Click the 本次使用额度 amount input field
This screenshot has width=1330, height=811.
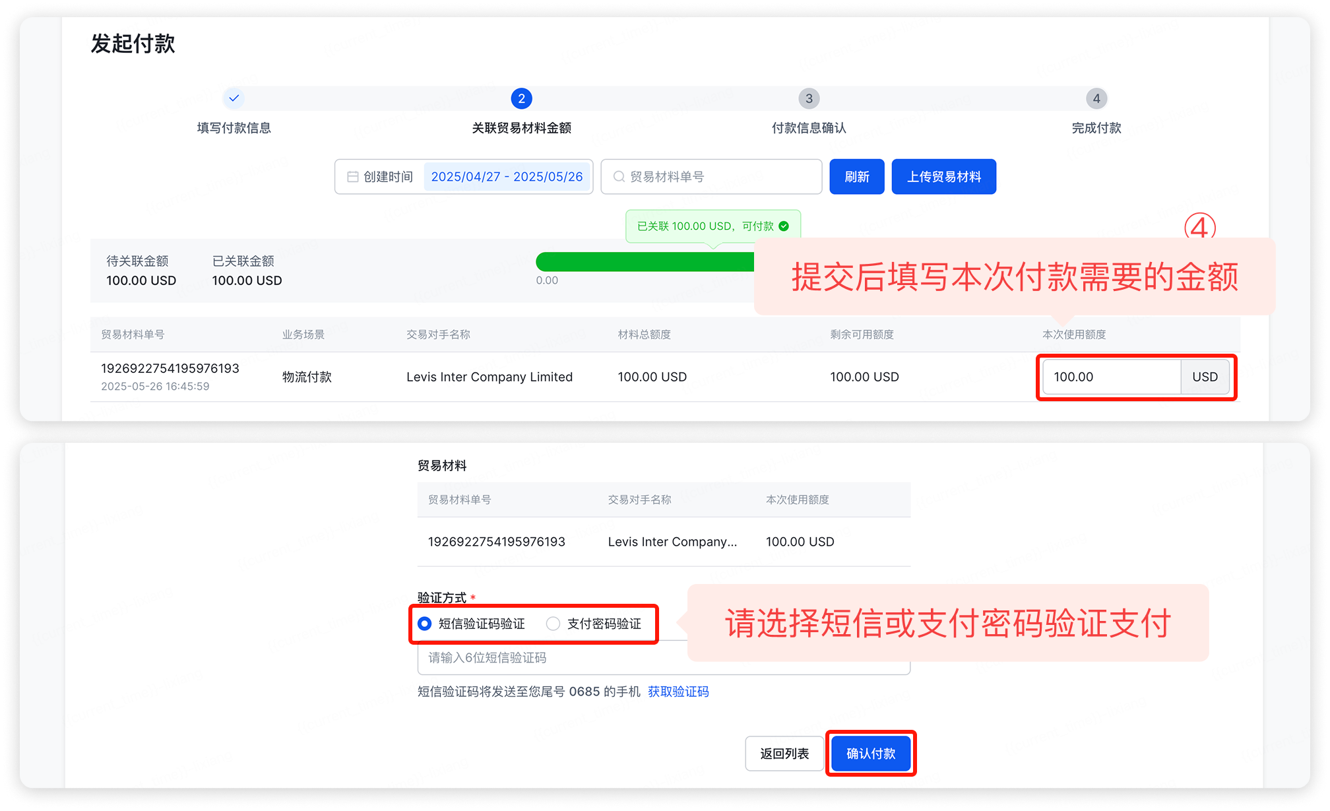point(1111,377)
